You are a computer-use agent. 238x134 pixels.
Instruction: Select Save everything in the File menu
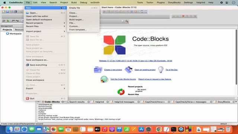tap(45, 65)
